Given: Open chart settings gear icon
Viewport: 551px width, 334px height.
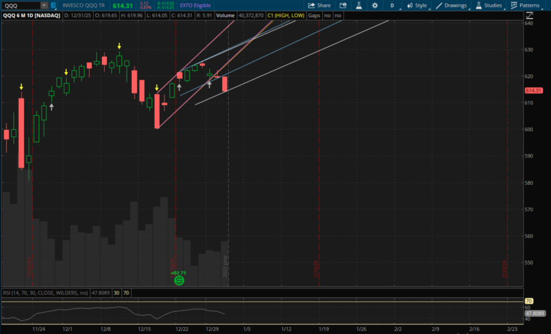Looking at the screenshot, I should (375, 5).
